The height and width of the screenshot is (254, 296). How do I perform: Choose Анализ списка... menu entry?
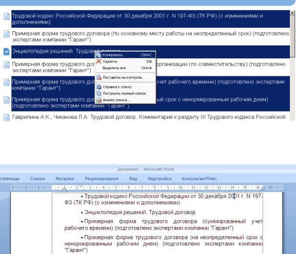pyautogui.click(x=125, y=100)
